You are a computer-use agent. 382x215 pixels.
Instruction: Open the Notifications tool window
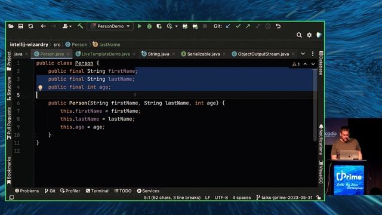click(321, 139)
